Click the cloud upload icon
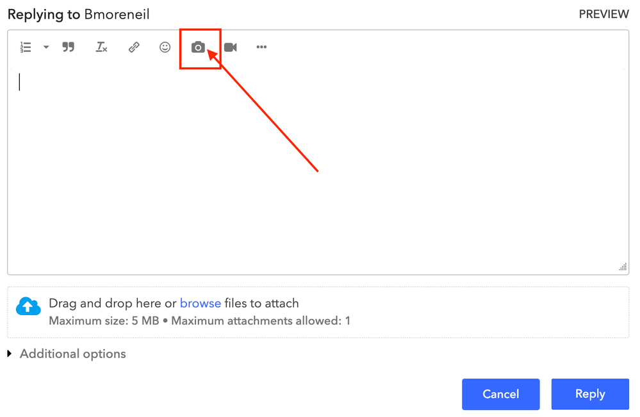640x417 pixels. click(x=28, y=306)
